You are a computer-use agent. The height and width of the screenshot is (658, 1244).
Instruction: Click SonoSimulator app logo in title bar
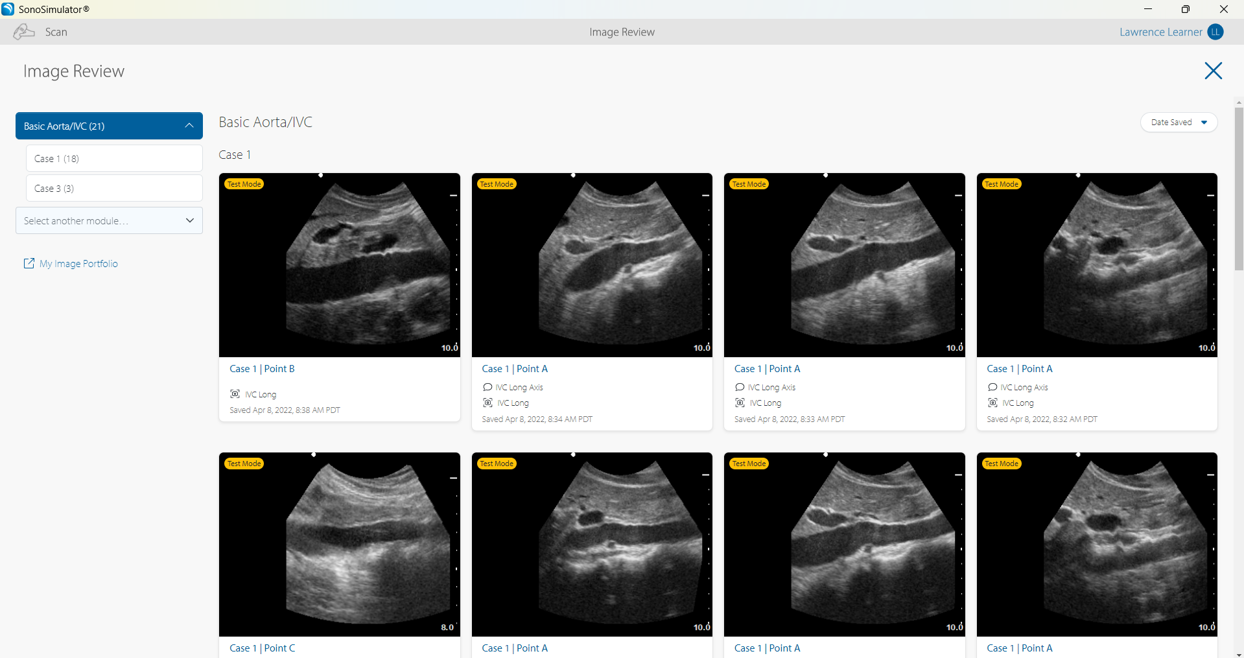coord(8,9)
